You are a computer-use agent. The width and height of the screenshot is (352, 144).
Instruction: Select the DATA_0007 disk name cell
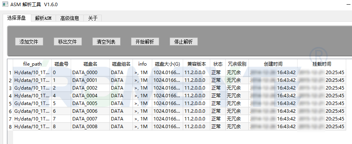pos(90,119)
